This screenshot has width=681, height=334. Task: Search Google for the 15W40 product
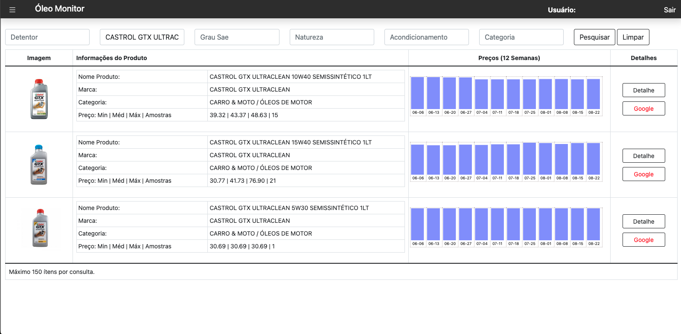pyautogui.click(x=643, y=174)
